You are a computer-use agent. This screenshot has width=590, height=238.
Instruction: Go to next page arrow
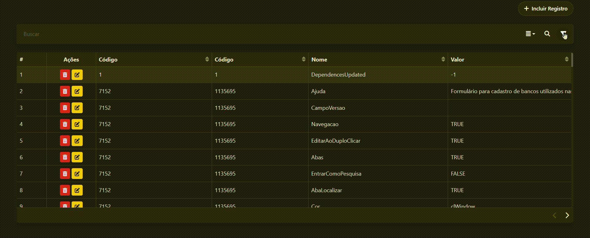tap(567, 215)
